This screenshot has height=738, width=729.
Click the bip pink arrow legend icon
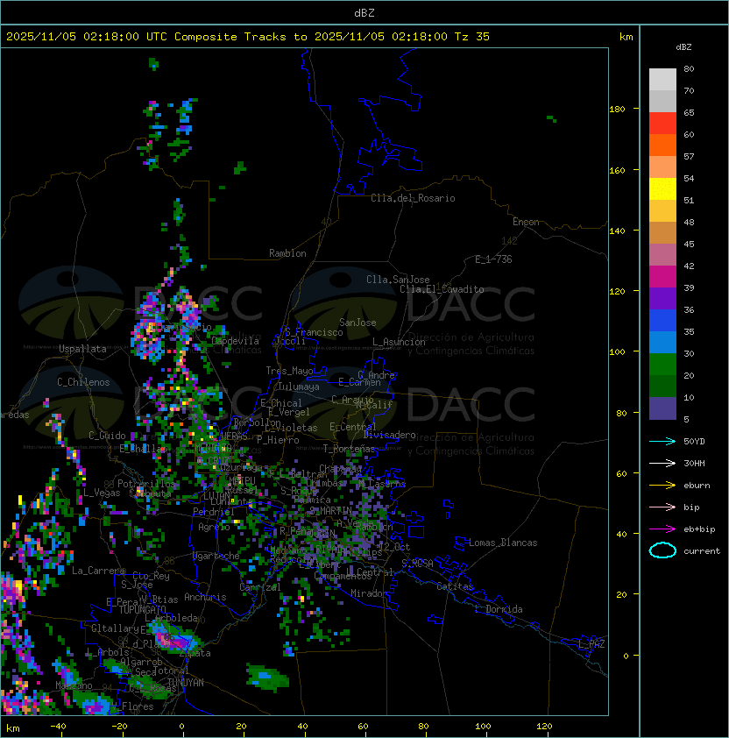[x=662, y=507]
